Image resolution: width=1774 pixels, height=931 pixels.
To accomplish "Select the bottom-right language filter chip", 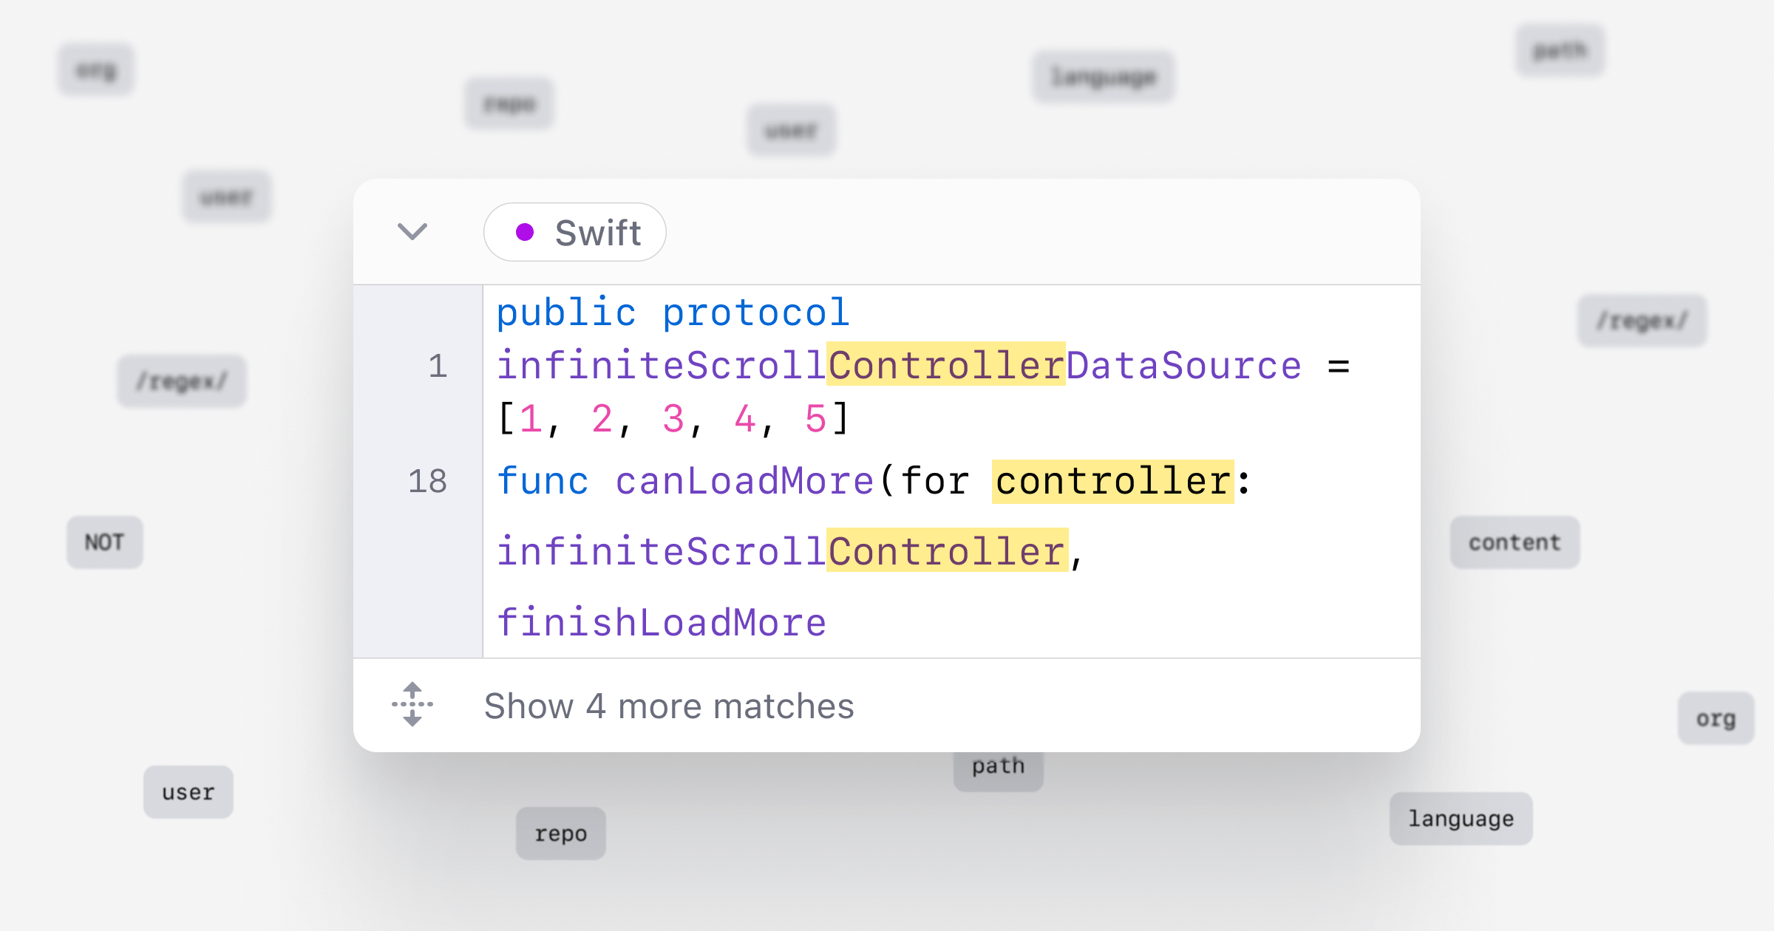I will (x=1461, y=819).
